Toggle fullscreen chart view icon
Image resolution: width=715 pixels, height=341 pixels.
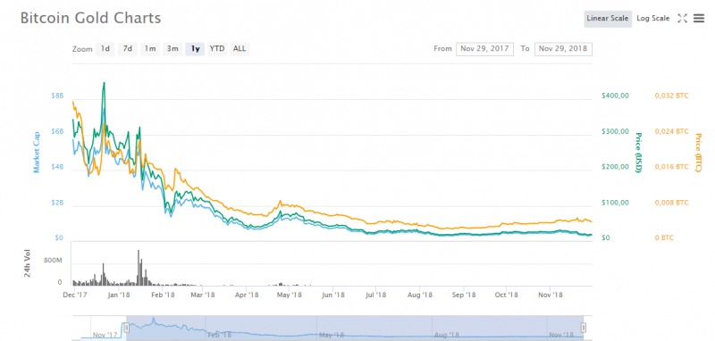pyautogui.click(x=682, y=18)
